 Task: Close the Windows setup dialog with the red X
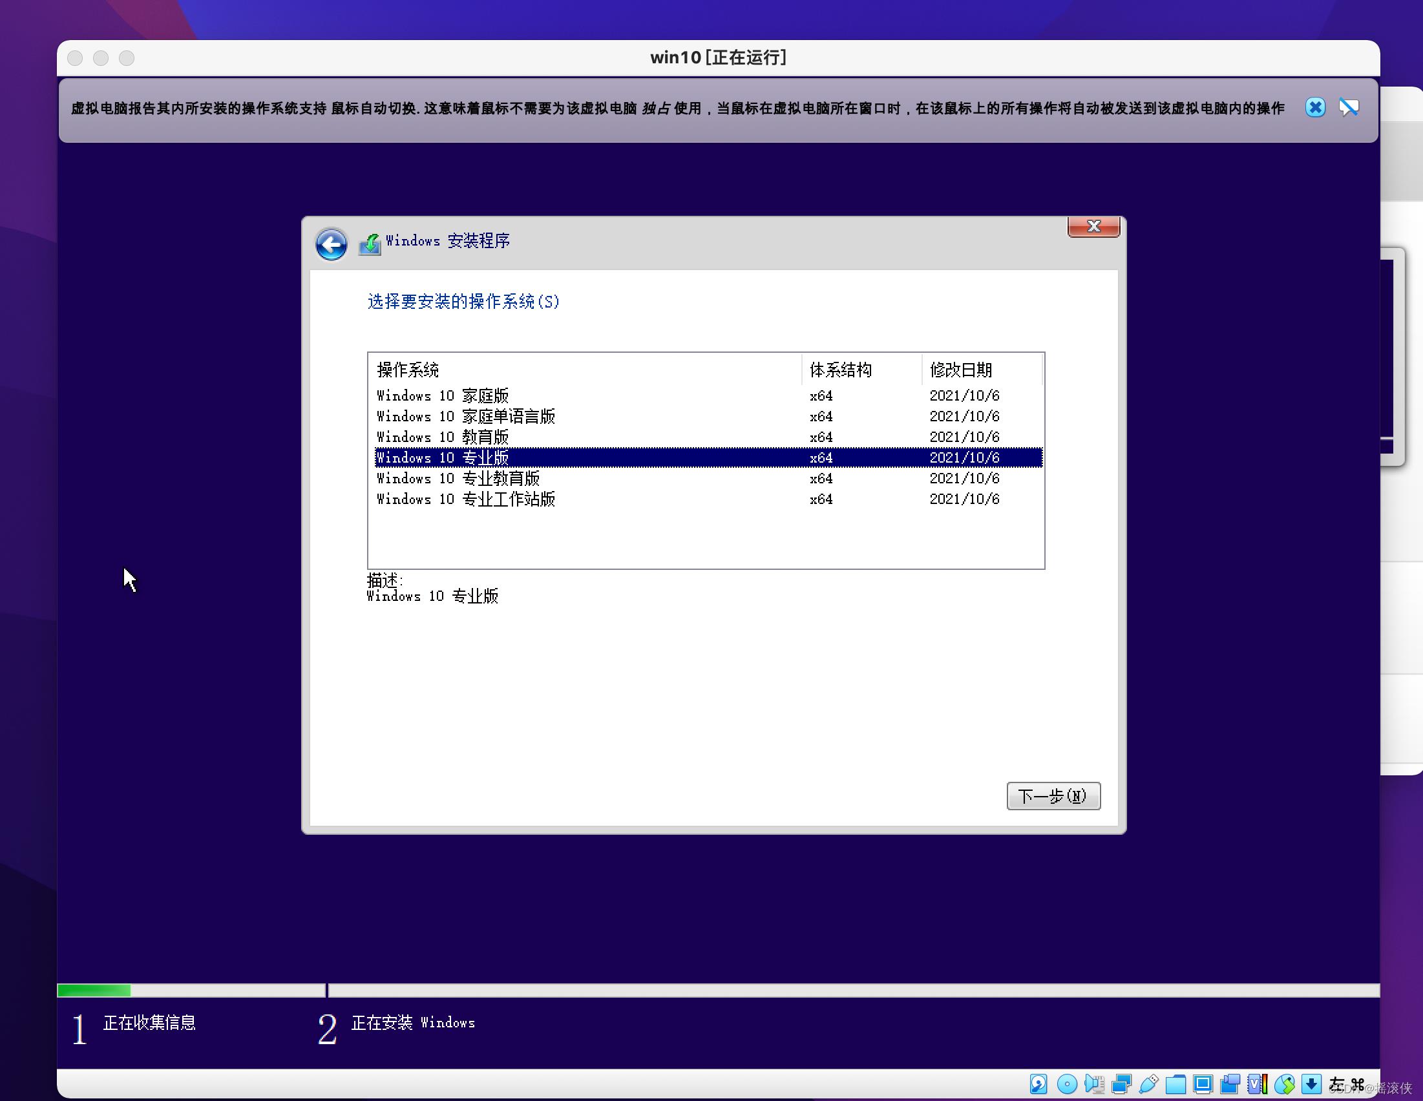pyautogui.click(x=1093, y=226)
